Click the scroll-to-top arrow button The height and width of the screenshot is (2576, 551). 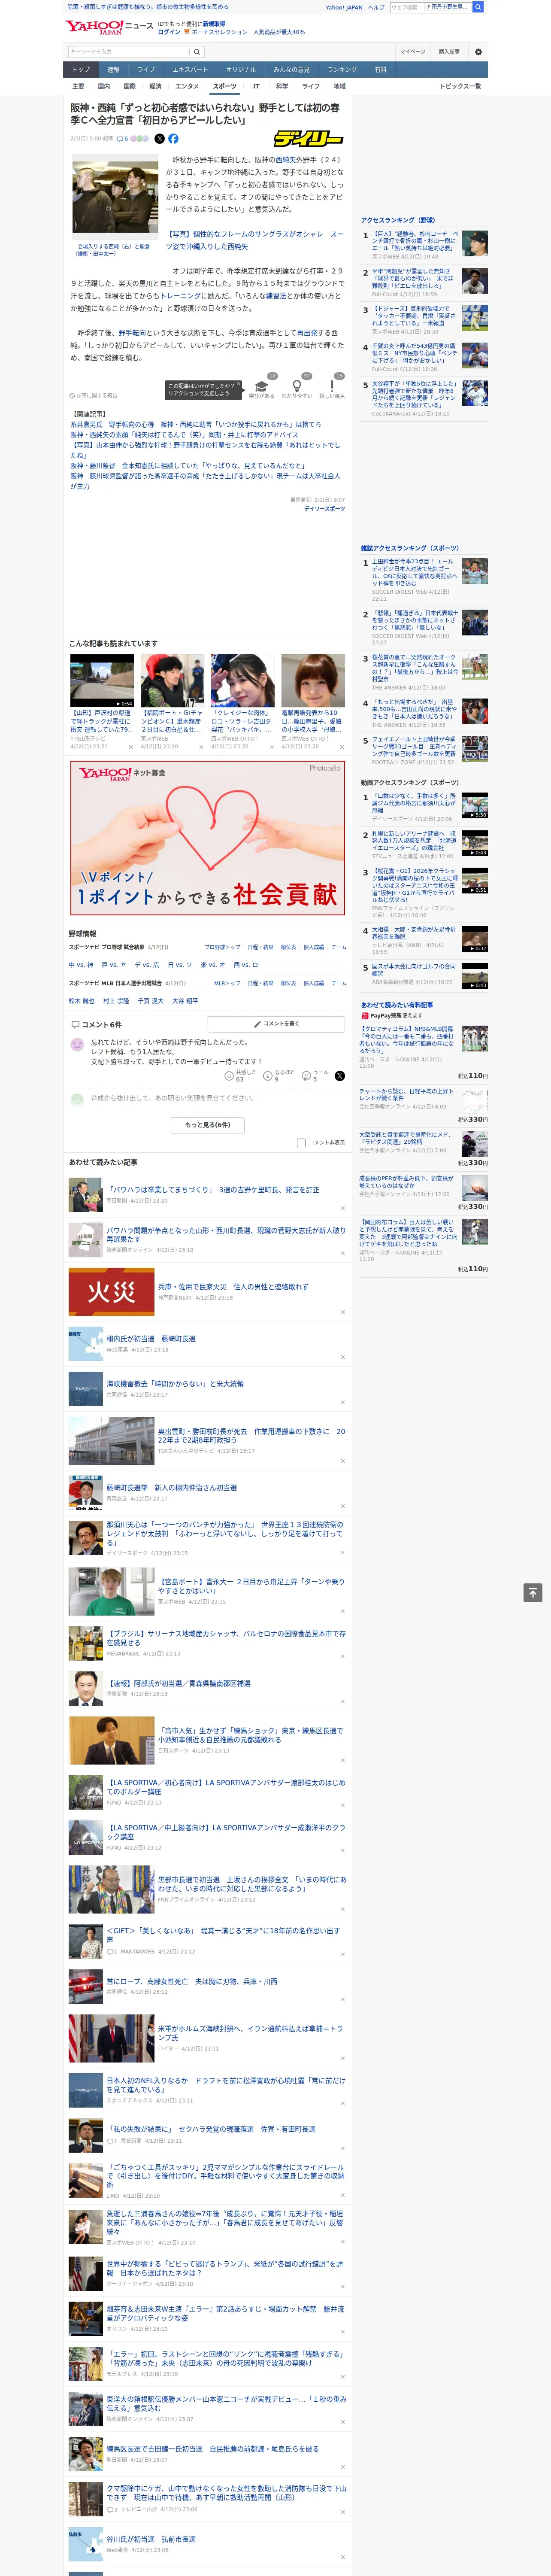(533, 1592)
